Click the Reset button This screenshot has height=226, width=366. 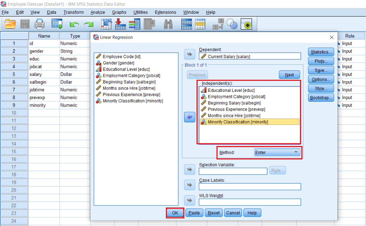pyautogui.click(x=214, y=213)
